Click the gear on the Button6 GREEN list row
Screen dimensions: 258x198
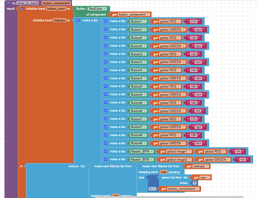(x=106, y=111)
